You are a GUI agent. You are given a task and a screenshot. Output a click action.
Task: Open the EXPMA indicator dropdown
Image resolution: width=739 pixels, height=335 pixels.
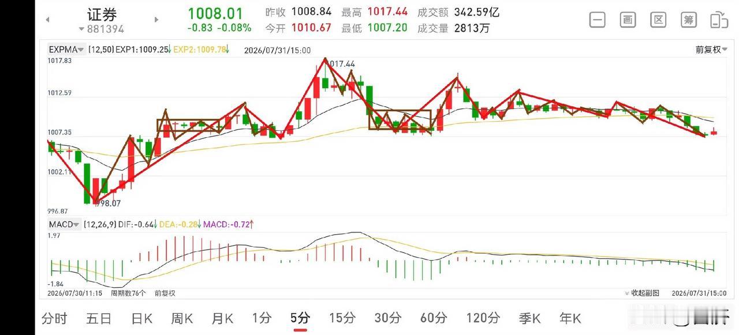[x=66, y=50]
